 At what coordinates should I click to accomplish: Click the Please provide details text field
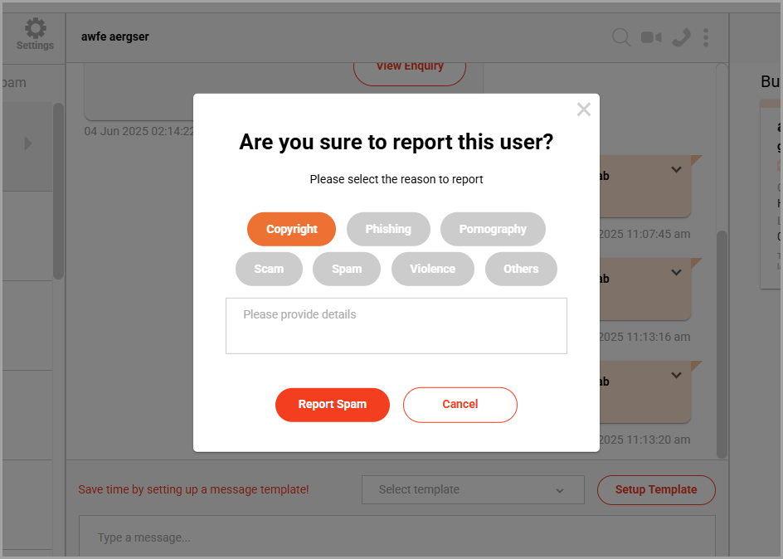(x=396, y=326)
